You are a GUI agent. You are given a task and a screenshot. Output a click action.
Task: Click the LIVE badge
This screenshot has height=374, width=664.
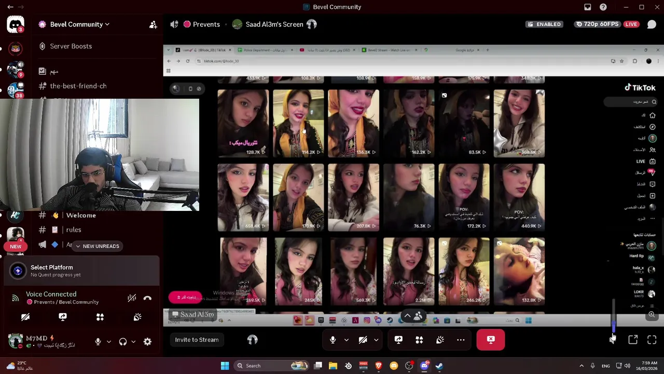[x=631, y=24]
